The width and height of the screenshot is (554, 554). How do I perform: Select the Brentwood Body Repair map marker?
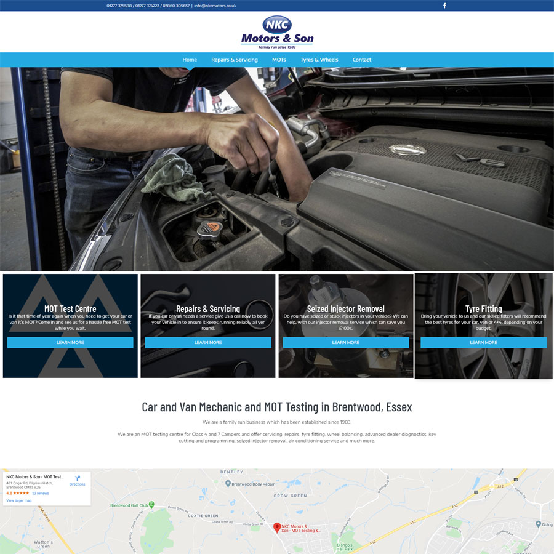point(228,484)
